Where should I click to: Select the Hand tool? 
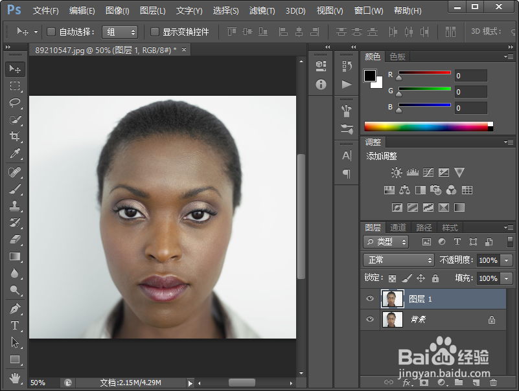15,378
